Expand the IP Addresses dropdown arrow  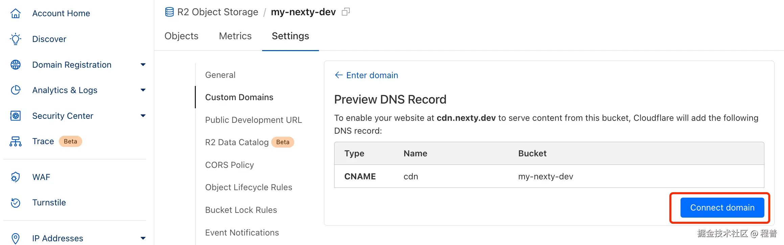(x=143, y=238)
